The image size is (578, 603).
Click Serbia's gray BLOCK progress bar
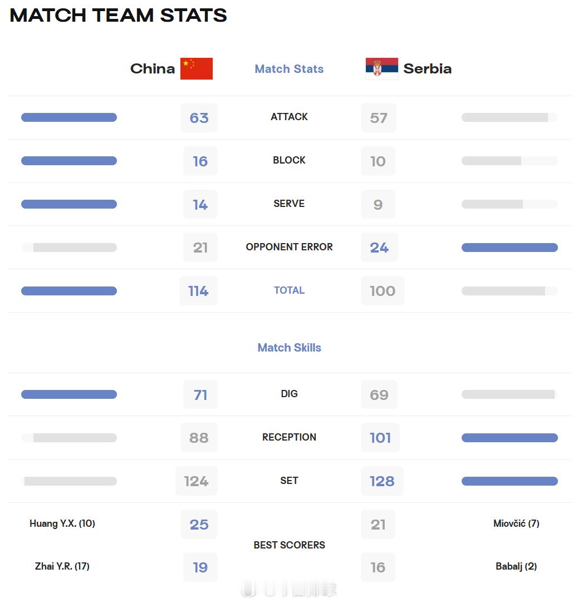coord(510,161)
